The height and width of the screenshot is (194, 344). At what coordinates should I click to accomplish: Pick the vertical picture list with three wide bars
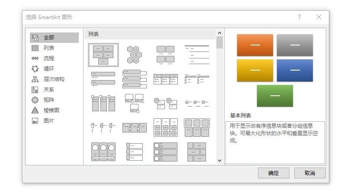tap(165, 152)
